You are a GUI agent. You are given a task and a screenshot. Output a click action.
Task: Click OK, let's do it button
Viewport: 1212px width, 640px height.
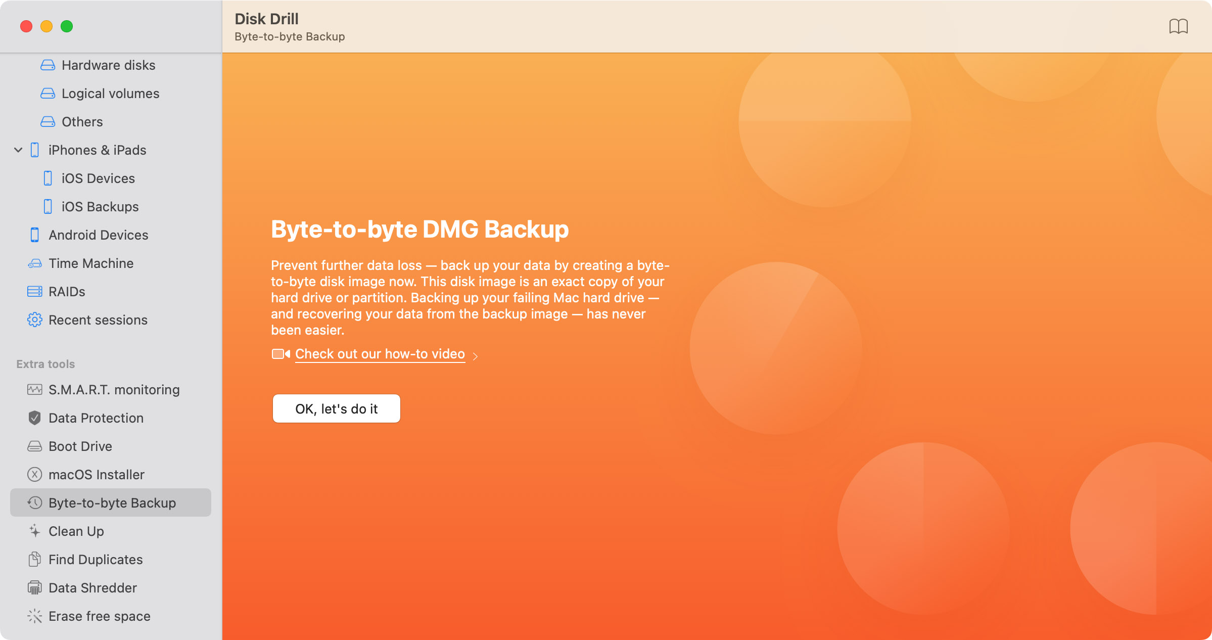[x=336, y=408]
